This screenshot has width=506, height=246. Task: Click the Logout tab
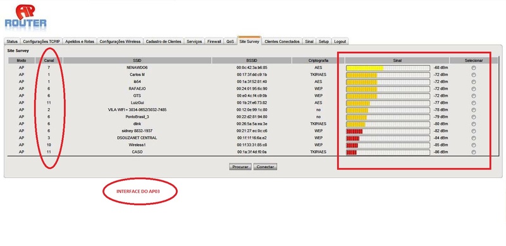click(340, 42)
